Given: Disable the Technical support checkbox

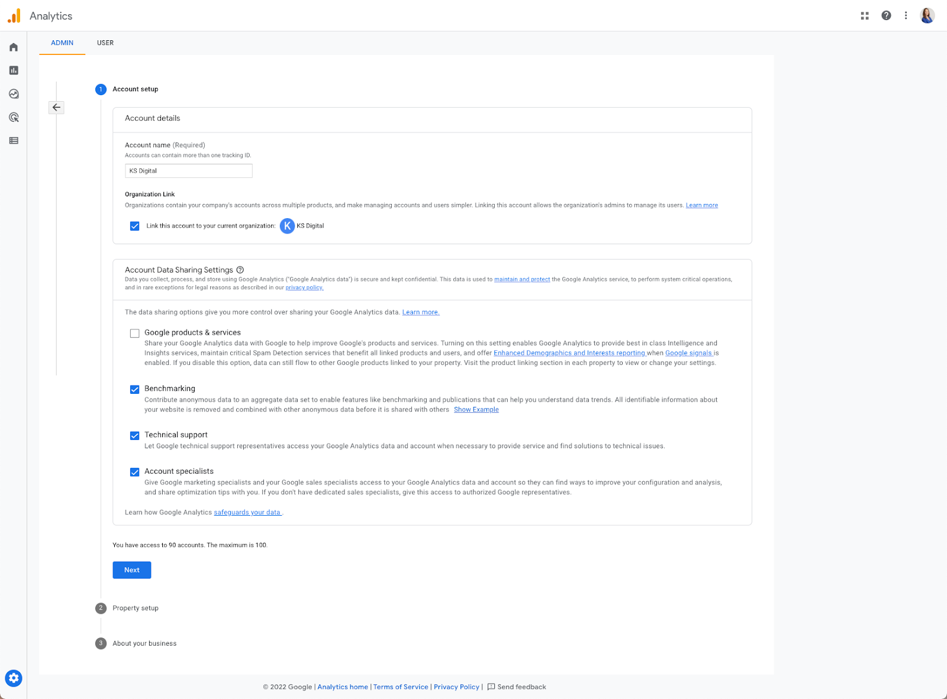Looking at the screenshot, I should 135,435.
